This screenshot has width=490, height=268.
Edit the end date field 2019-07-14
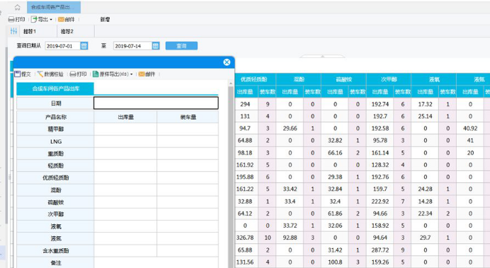(132, 46)
